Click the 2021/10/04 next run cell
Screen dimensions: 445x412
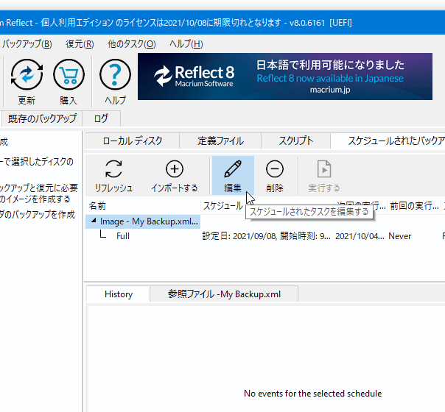click(x=360, y=236)
